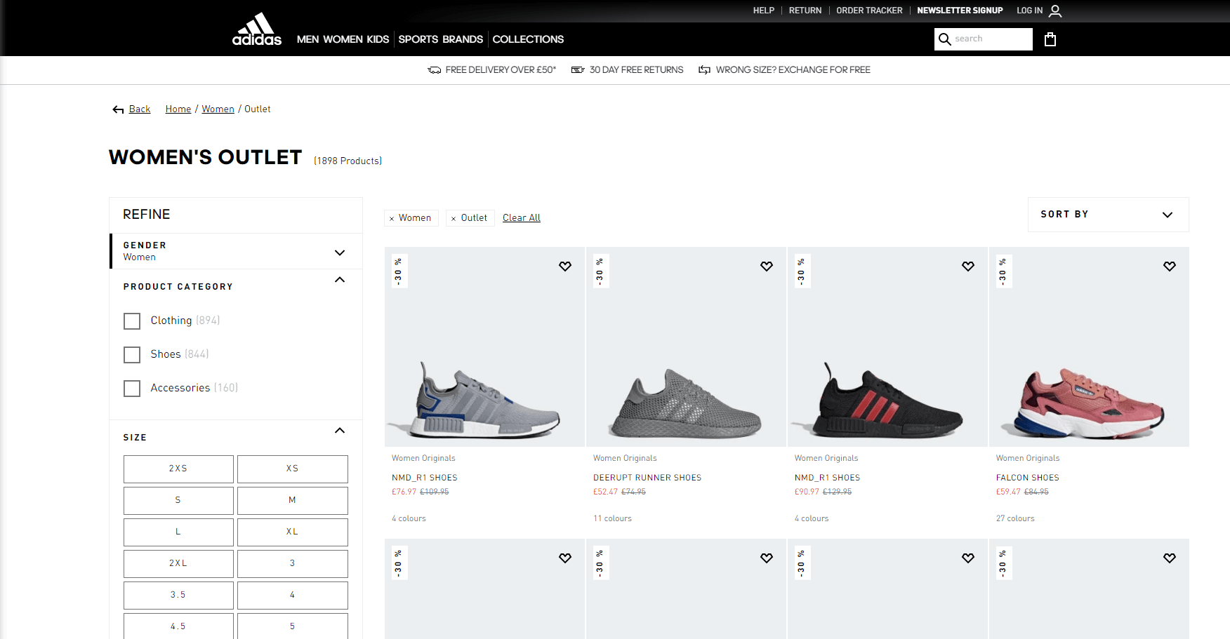Open the SPORTS menu
Image resolution: width=1230 pixels, height=639 pixels.
[x=418, y=39]
